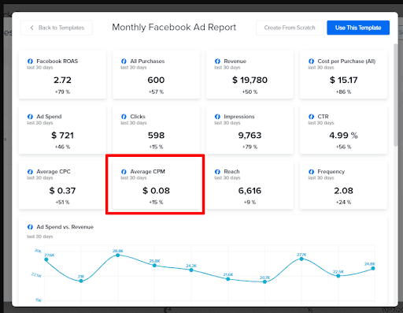Viewport: 403px width, 313px height.
Task: Click the 27.7K data point on the chart
Action: click(x=301, y=259)
